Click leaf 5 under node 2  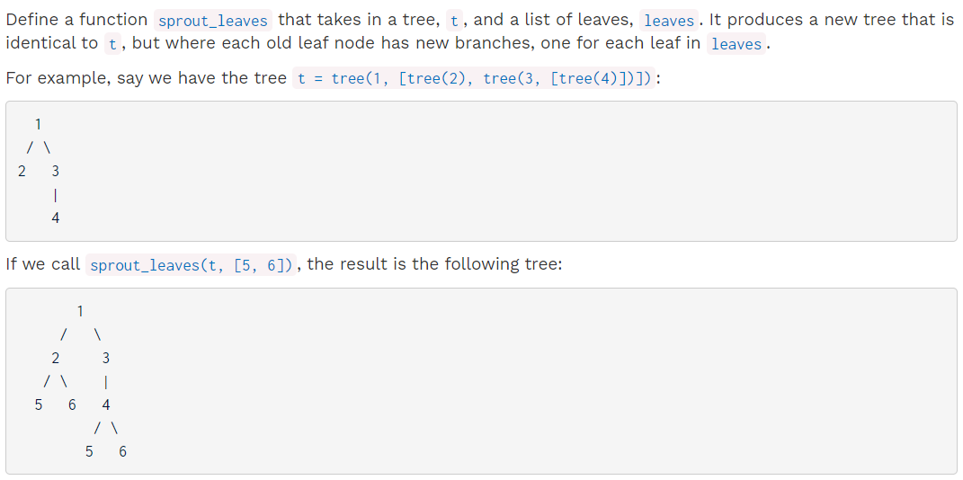[x=38, y=404]
